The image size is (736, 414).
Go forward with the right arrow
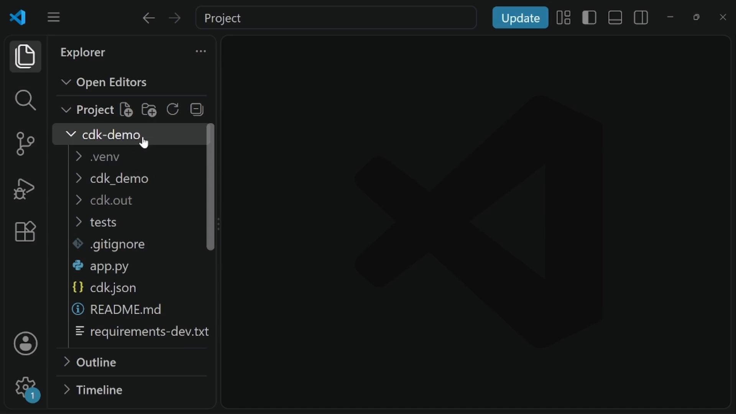click(x=175, y=18)
